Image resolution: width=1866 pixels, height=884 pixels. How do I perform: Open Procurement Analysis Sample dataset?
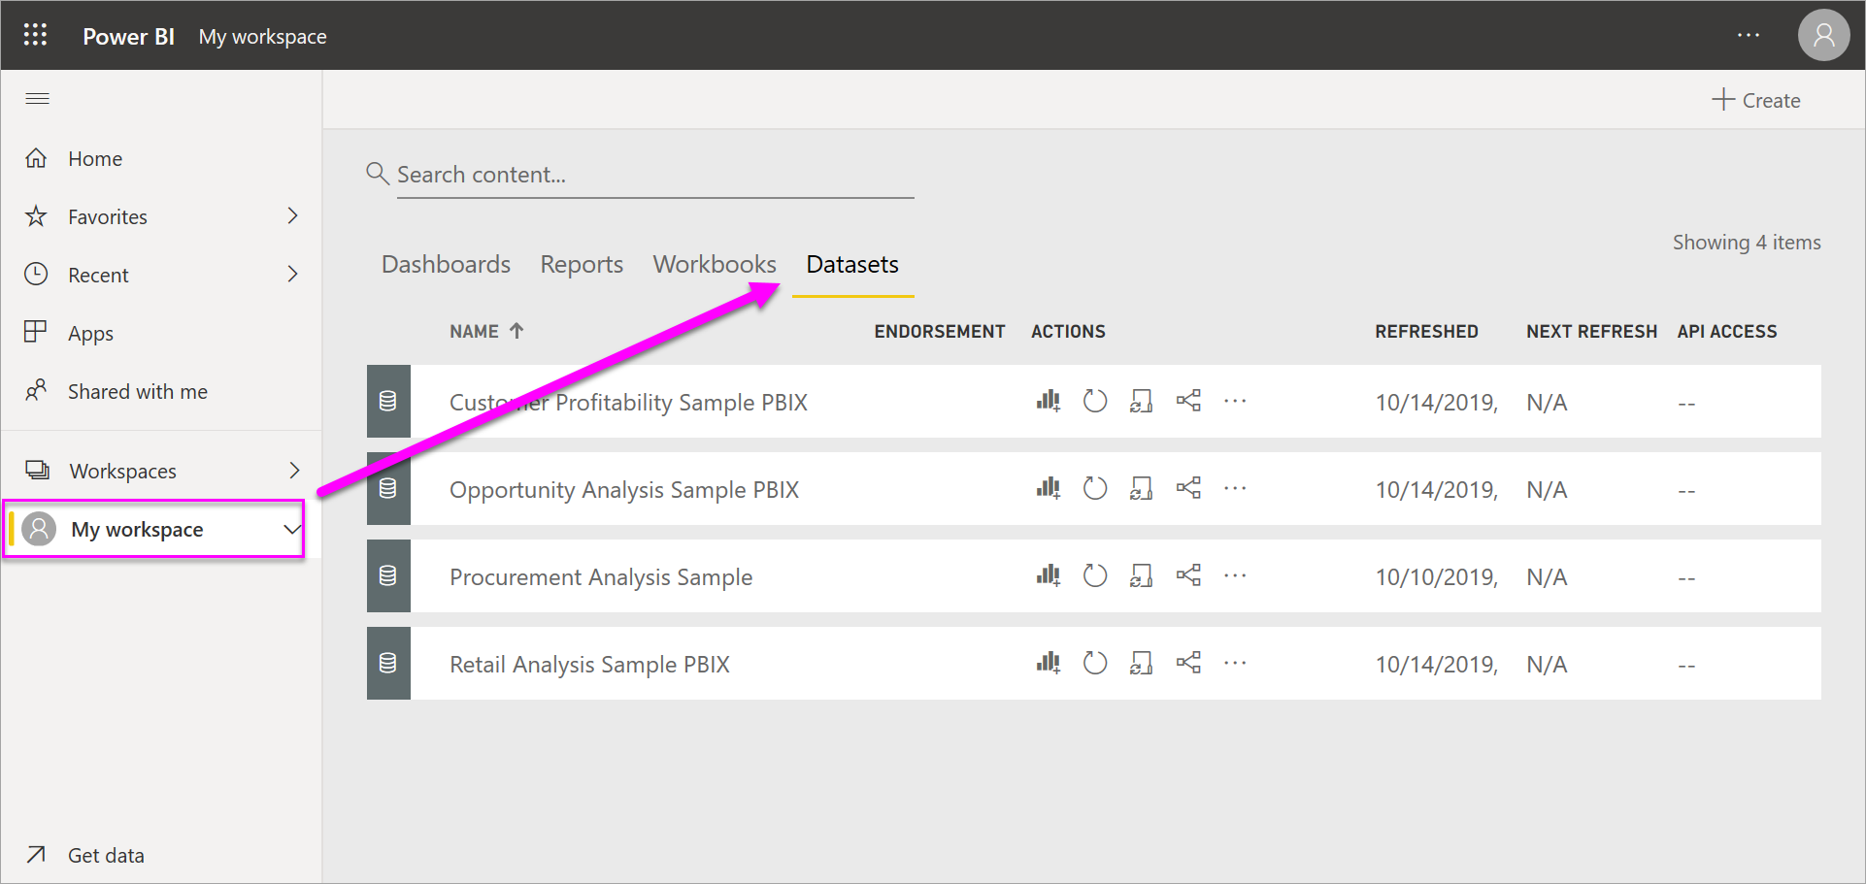point(601,576)
